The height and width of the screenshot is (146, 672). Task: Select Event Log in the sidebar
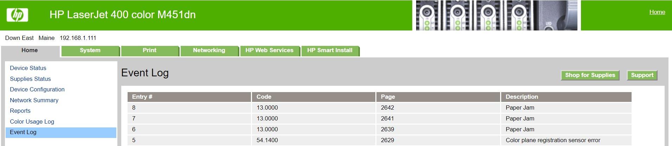point(61,132)
